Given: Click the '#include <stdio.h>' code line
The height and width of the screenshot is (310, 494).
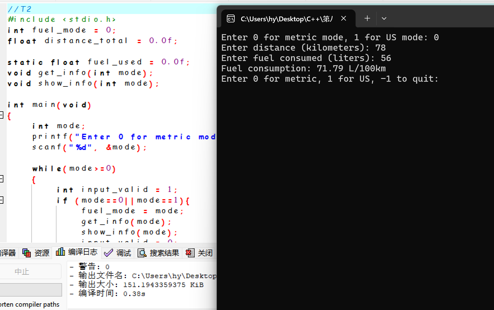Looking at the screenshot, I should pos(62,19).
